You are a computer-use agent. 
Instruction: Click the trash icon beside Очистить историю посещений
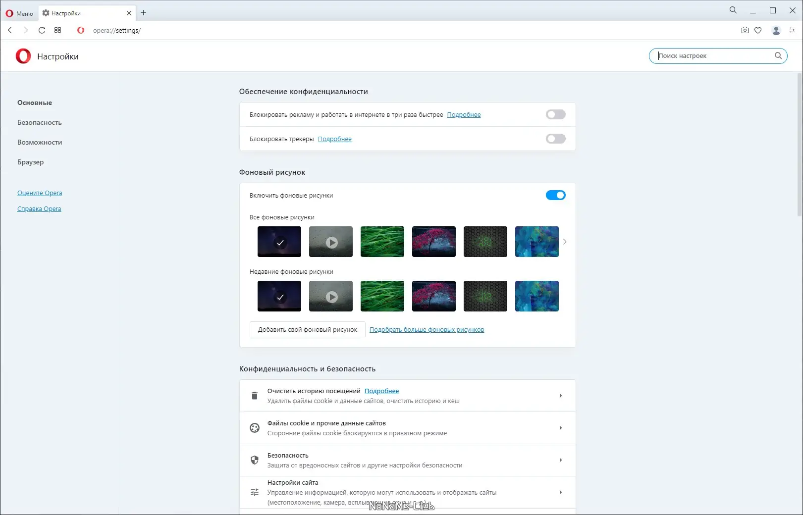tap(255, 396)
